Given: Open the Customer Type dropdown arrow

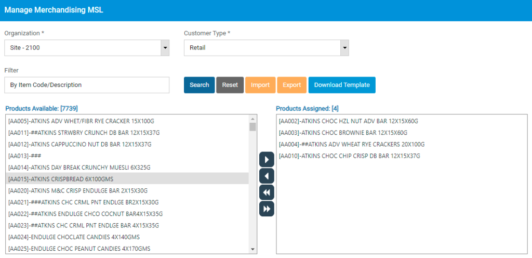Looking at the screenshot, I should pos(345,48).
